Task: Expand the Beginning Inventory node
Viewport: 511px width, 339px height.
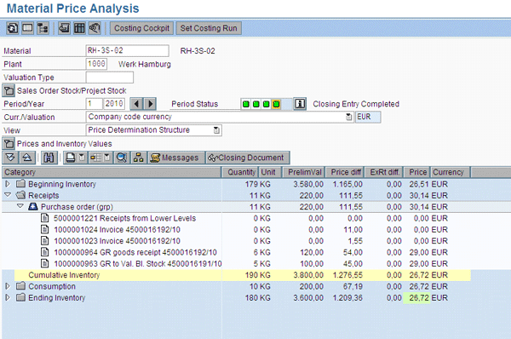Action: 8,184
